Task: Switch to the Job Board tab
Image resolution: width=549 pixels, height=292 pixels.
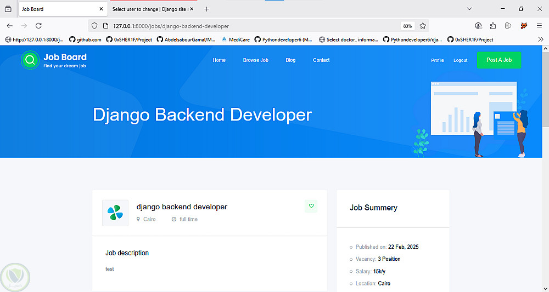Action: pyautogui.click(x=63, y=9)
